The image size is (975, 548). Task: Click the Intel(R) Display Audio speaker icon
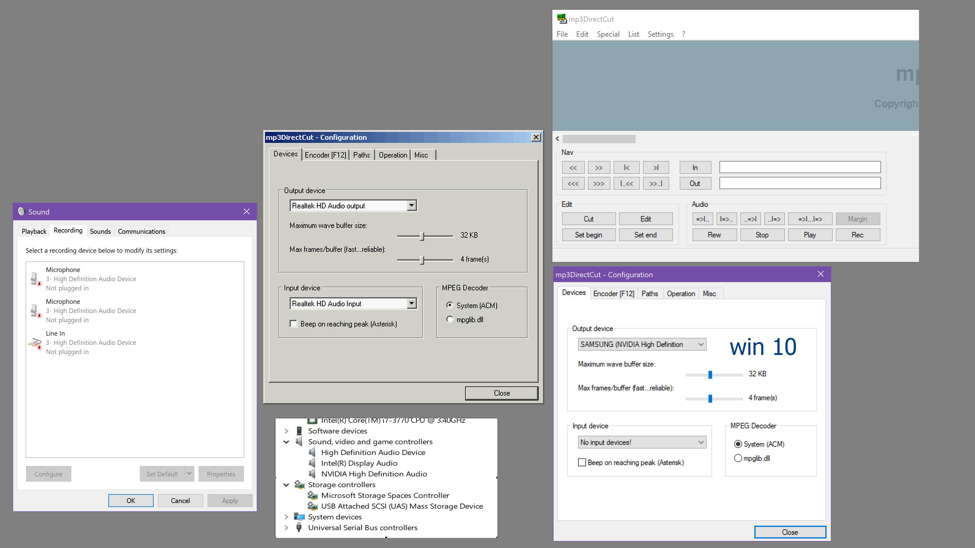tap(312, 463)
